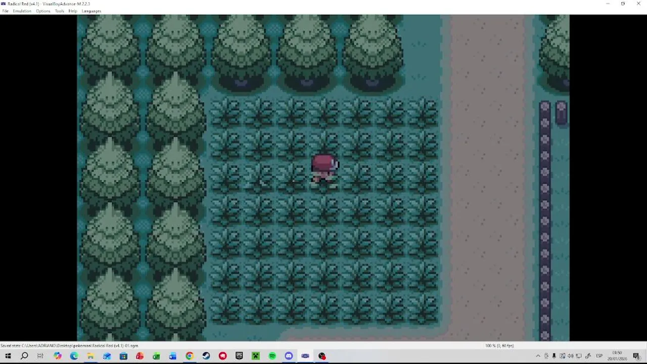Image resolution: width=647 pixels, height=364 pixels.
Task: Click the player character in the grass
Action: point(325,172)
